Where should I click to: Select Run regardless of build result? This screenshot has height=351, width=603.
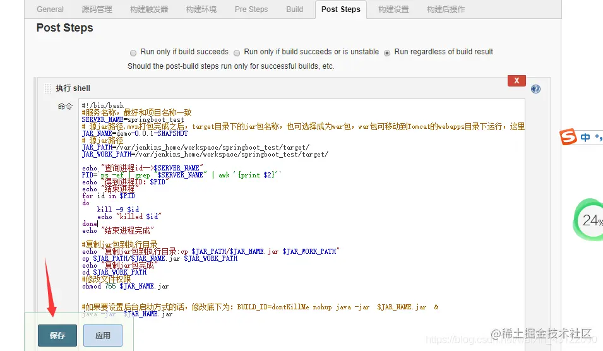387,52
